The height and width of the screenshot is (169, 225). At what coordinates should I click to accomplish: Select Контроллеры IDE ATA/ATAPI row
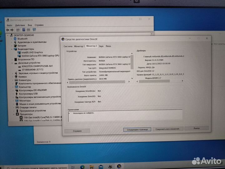click(33, 90)
